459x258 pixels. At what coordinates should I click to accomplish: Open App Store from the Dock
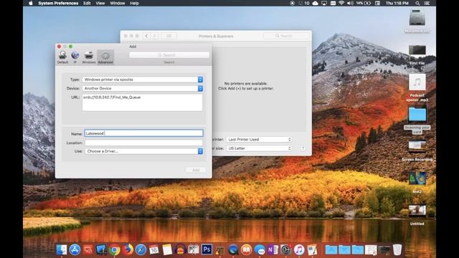click(x=75, y=249)
